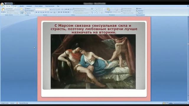Image resolution: width=189 pixels, height=106 pixels.
Task: Click zoom slider in status bar
Action: (180, 103)
